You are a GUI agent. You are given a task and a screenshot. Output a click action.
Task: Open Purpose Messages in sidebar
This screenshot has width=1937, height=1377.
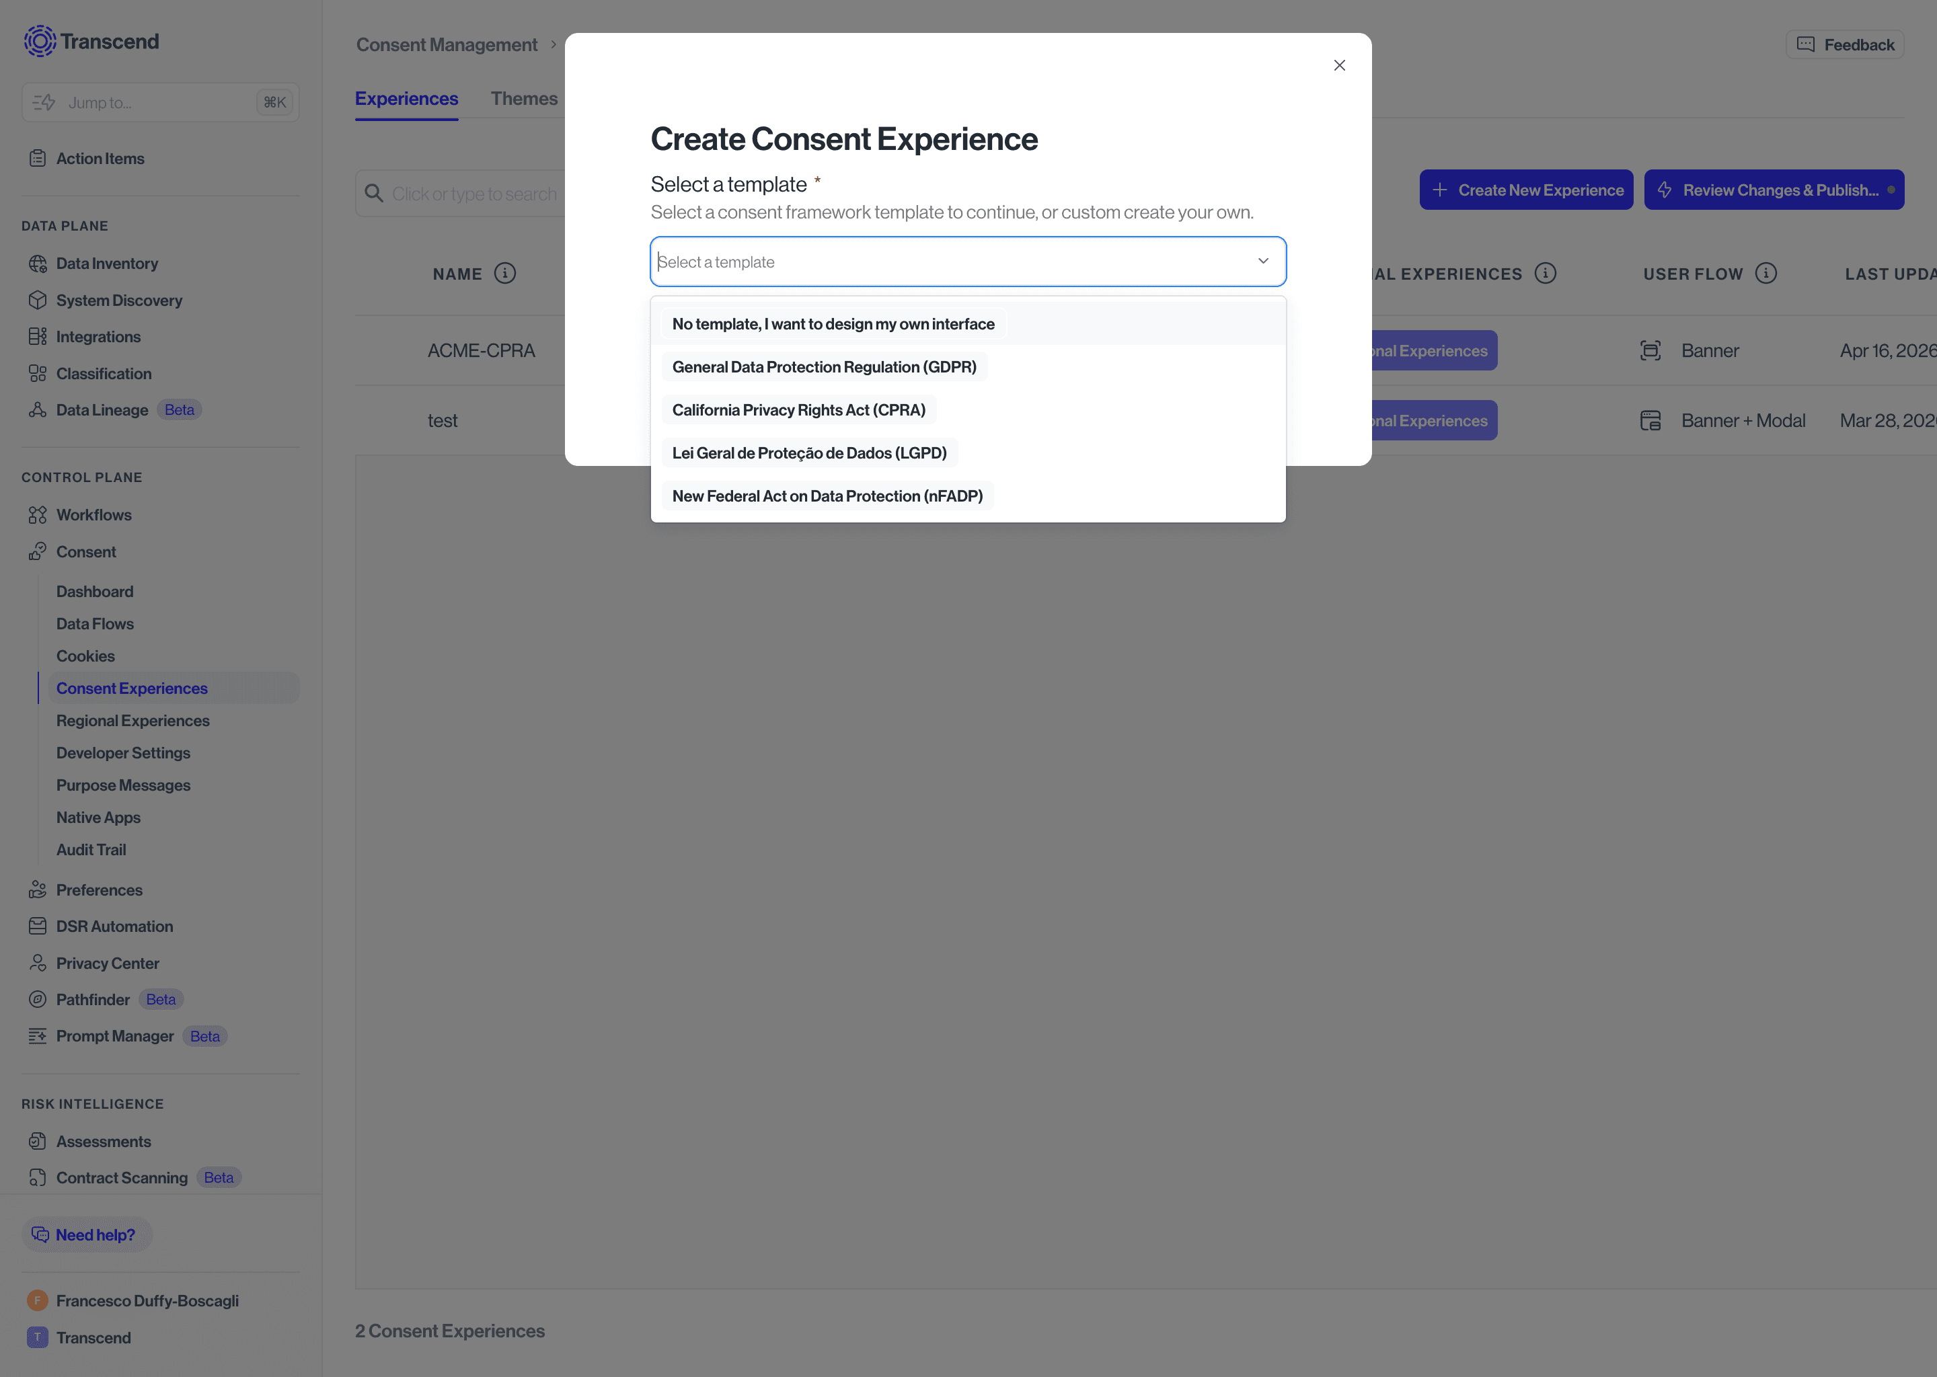(x=123, y=785)
